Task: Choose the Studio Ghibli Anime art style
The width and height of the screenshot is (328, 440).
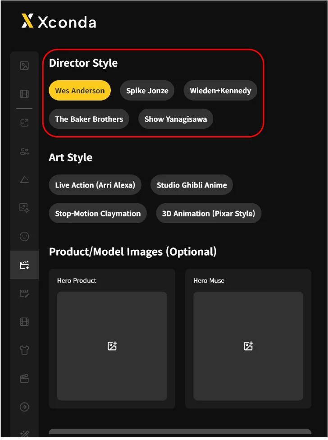Action: coord(192,185)
